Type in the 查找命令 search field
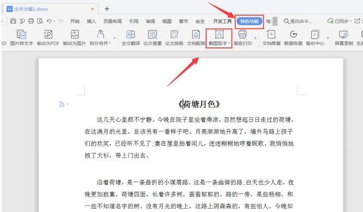363x212 pixels. click(x=301, y=21)
